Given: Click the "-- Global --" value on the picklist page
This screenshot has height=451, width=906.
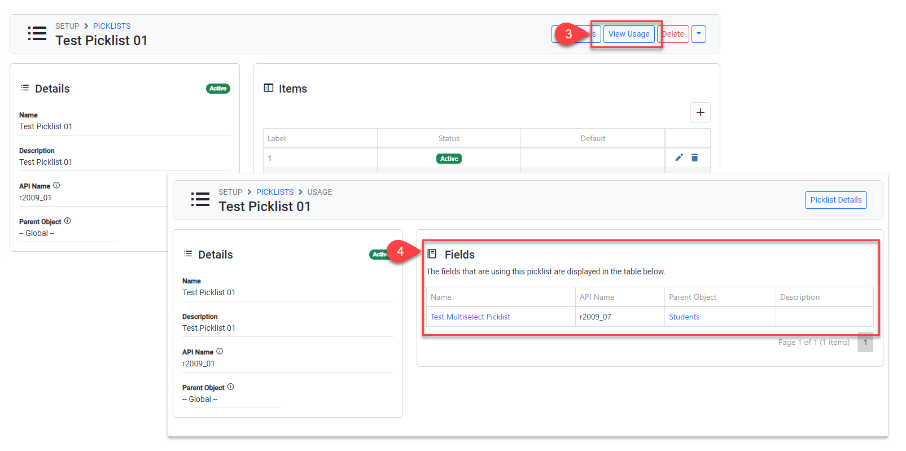Looking at the screenshot, I should click(x=37, y=233).
